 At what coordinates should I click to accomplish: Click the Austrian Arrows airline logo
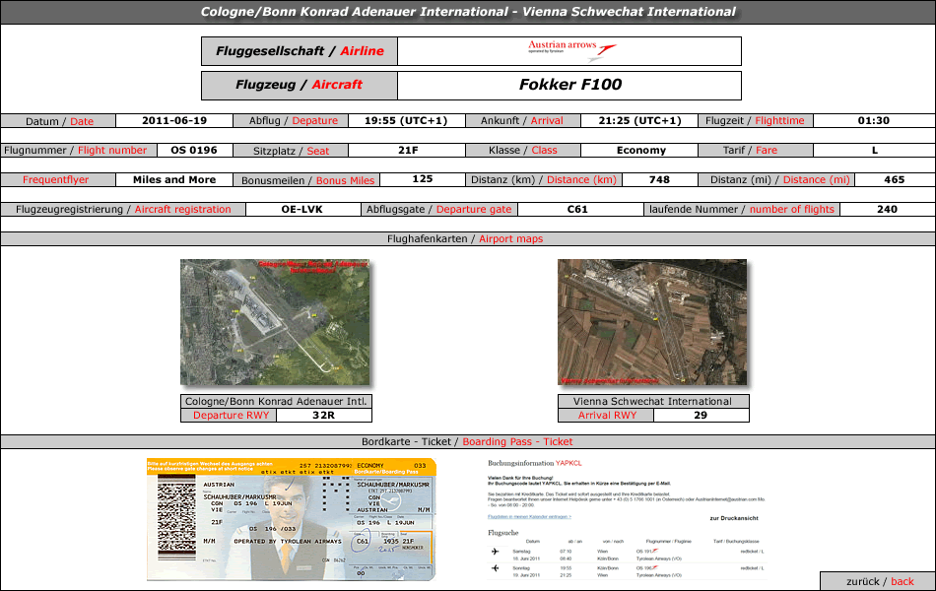point(571,50)
